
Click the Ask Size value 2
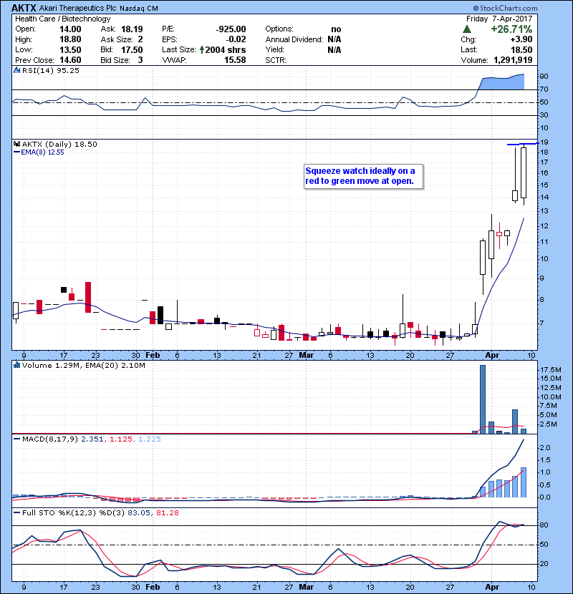click(140, 39)
